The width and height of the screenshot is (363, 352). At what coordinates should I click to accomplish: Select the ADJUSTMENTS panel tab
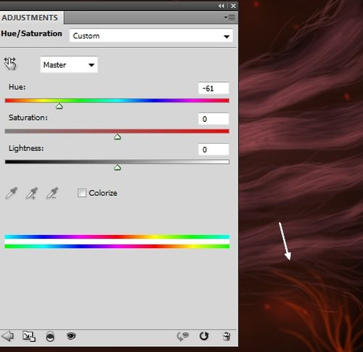click(x=30, y=17)
